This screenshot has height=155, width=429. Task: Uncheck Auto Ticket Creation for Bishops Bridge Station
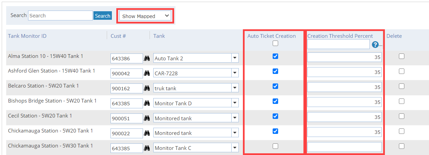tap(275, 101)
